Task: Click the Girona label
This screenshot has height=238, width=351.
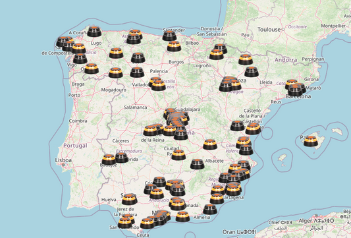Action: 311,79
